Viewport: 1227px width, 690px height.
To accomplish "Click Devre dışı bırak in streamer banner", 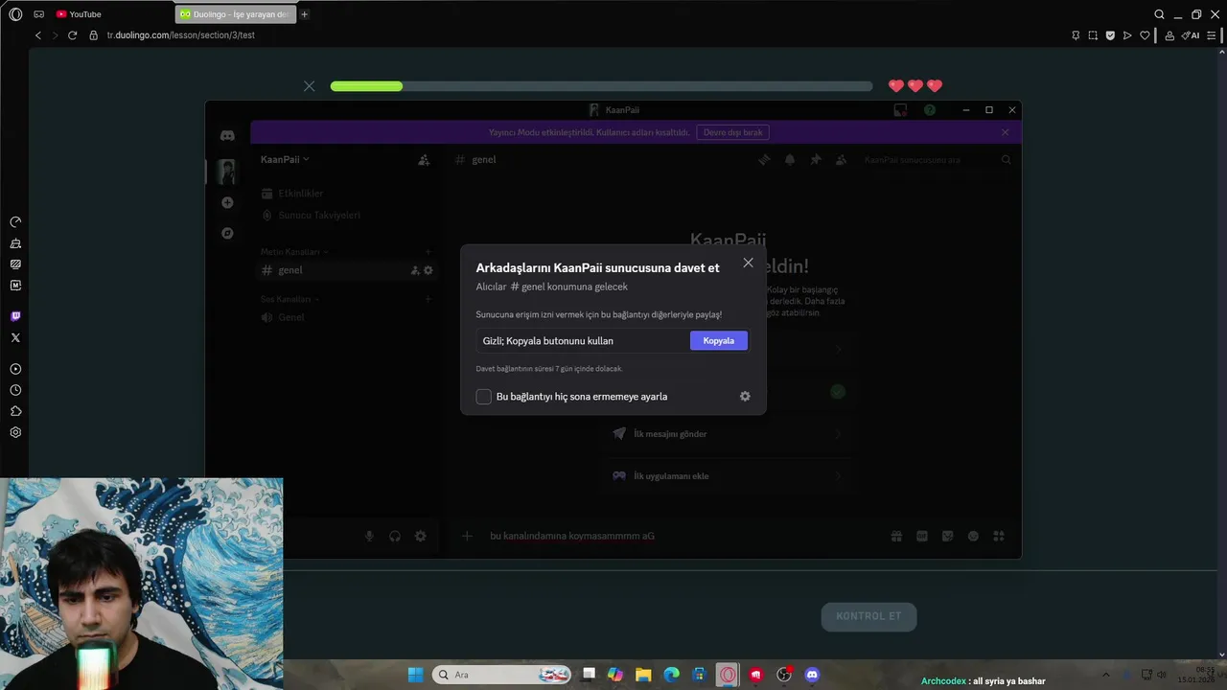I will [x=733, y=132].
